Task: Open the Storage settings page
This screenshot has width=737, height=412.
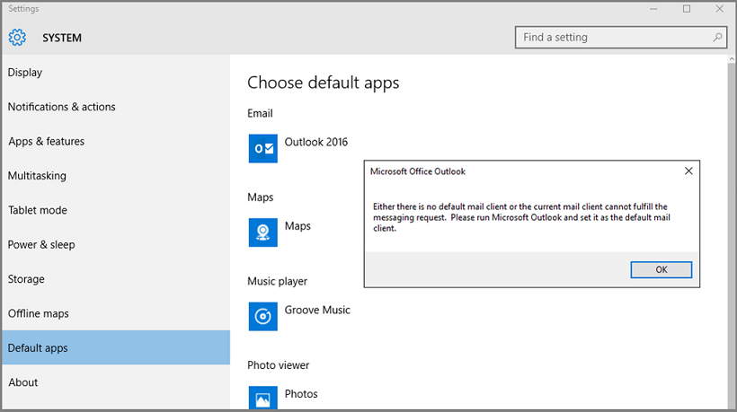Action: coord(116,279)
